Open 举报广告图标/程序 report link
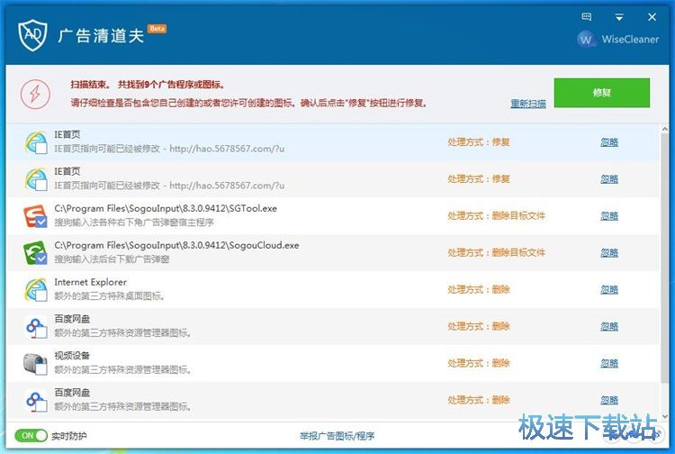 337,436
